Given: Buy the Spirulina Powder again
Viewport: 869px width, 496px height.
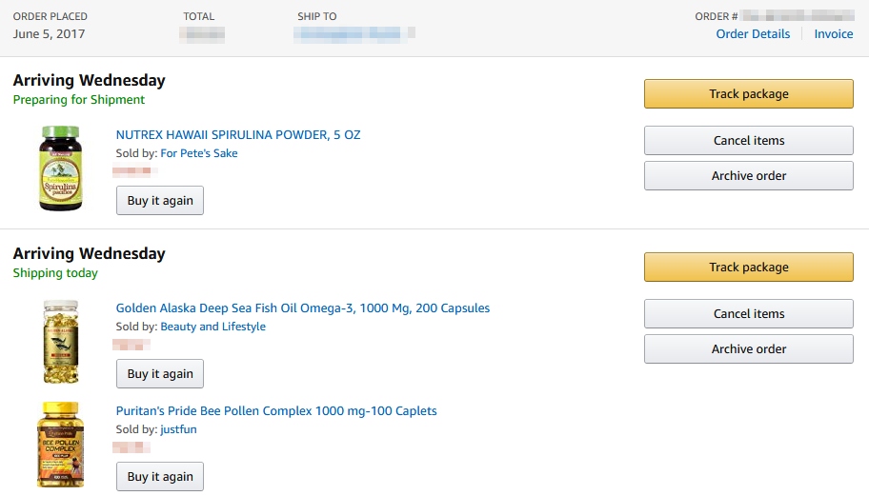Looking at the screenshot, I should [x=160, y=201].
